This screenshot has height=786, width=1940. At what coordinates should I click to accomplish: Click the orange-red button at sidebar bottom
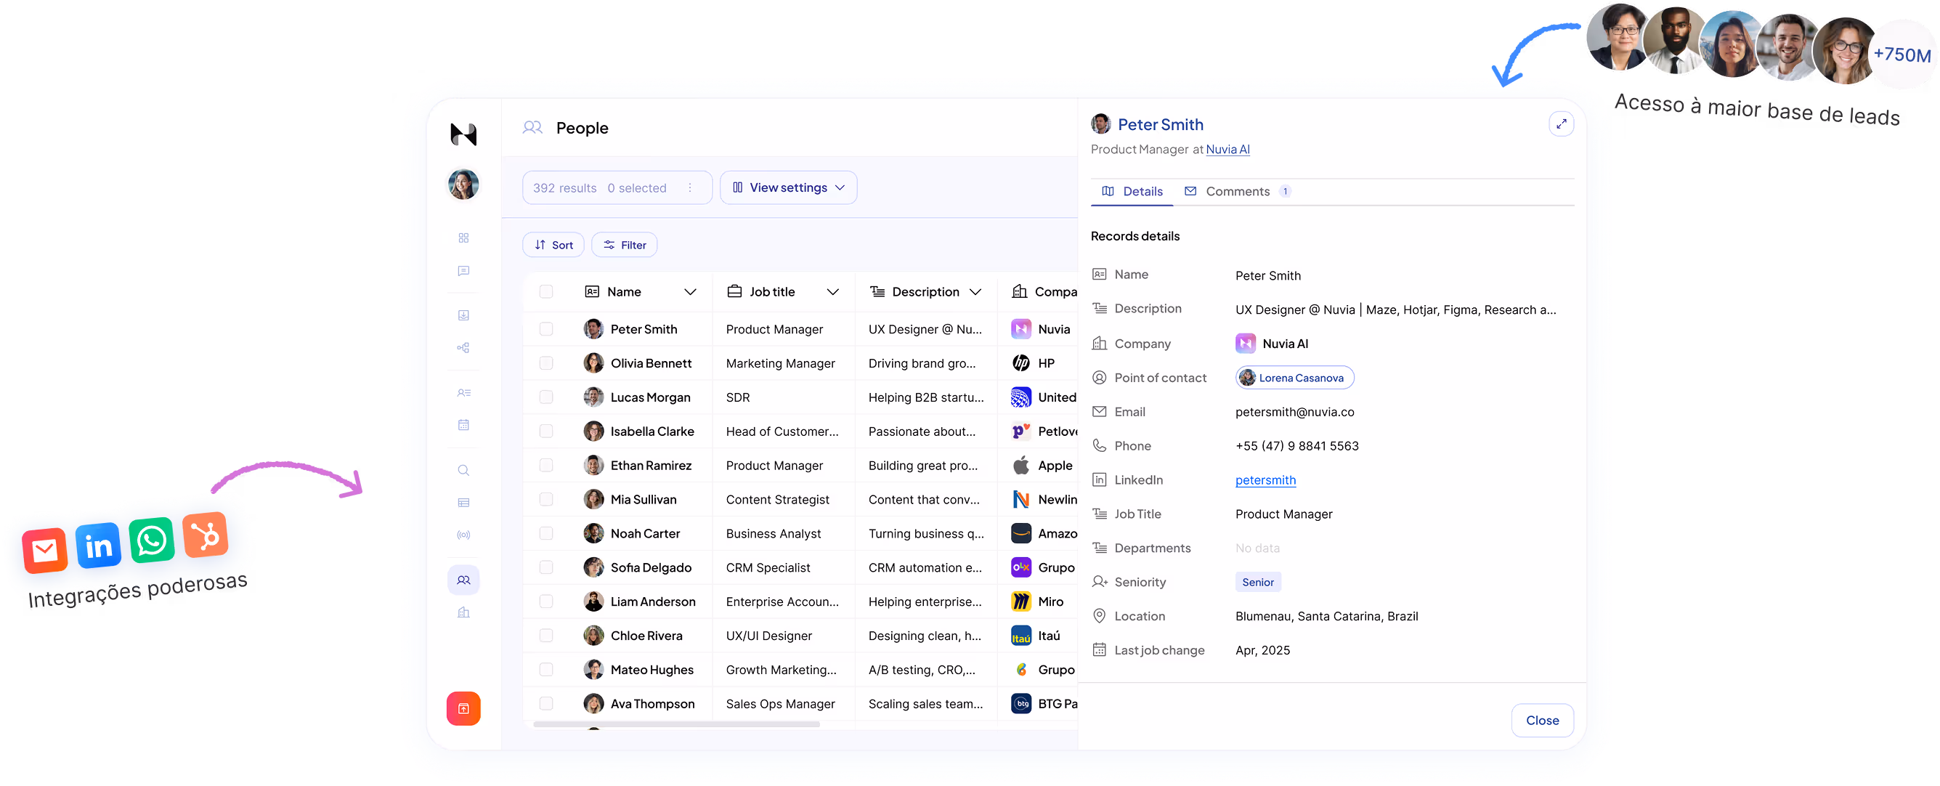point(463,708)
